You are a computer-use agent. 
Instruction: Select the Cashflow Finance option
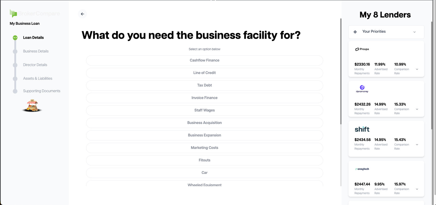point(204,60)
